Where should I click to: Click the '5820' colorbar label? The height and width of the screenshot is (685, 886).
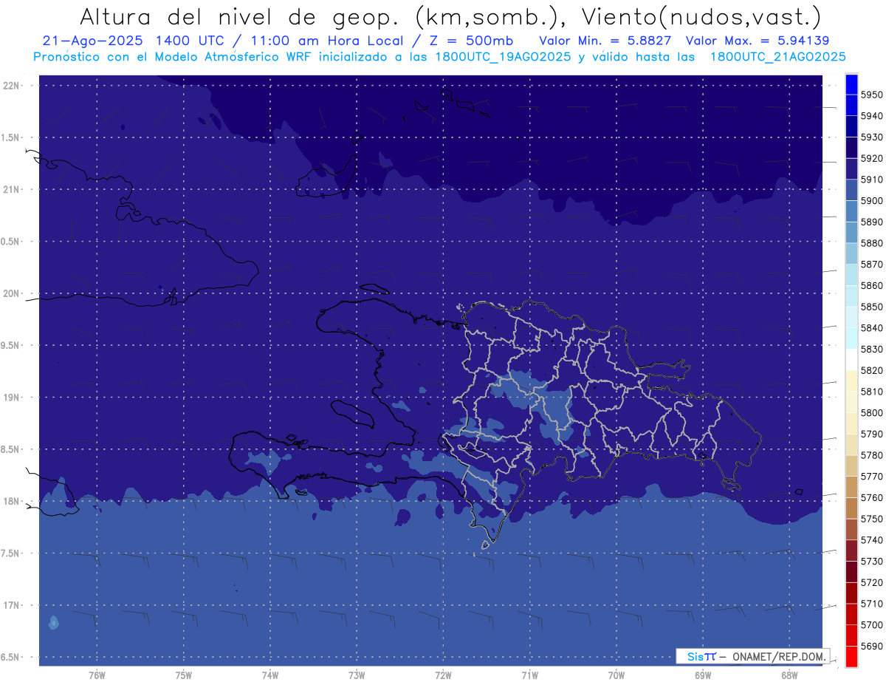pos(871,370)
